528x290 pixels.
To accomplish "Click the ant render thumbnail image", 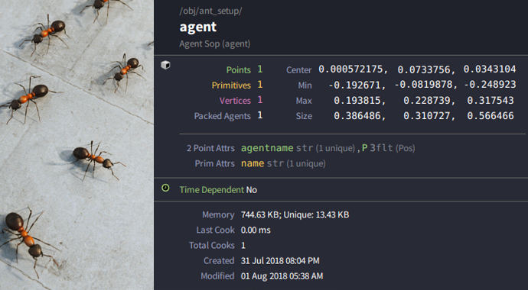I will click(77, 145).
